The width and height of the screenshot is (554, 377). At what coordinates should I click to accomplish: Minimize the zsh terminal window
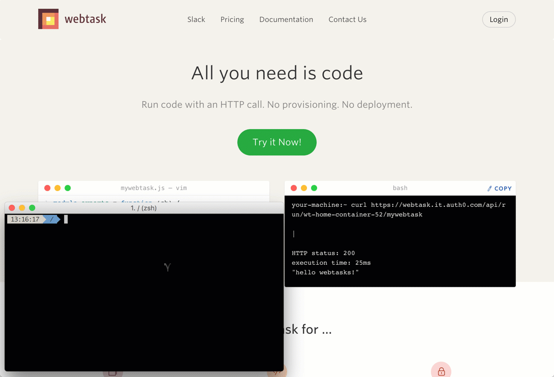(x=22, y=208)
